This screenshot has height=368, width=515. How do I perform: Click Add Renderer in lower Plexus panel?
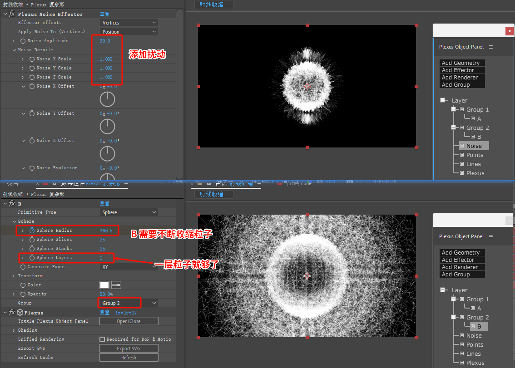tap(462, 267)
